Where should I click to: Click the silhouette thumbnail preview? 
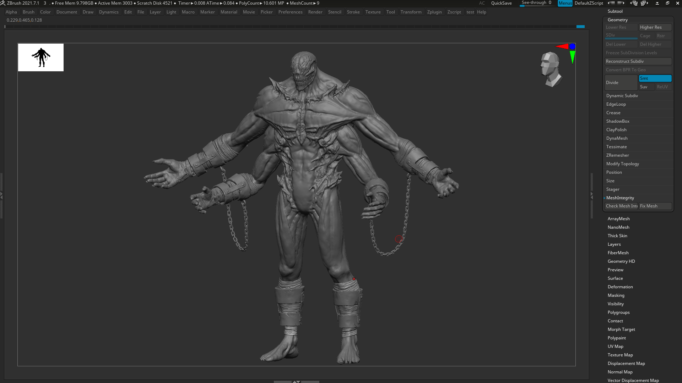(x=41, y=57)
